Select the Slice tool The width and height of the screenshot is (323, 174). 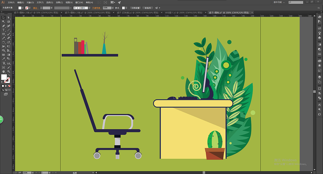8,67
